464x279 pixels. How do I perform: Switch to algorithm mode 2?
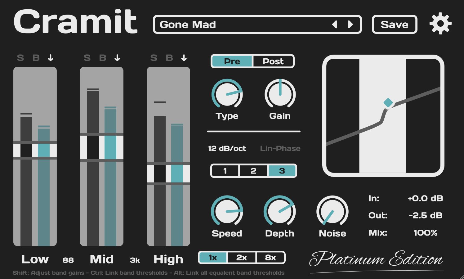click(253, 171)
